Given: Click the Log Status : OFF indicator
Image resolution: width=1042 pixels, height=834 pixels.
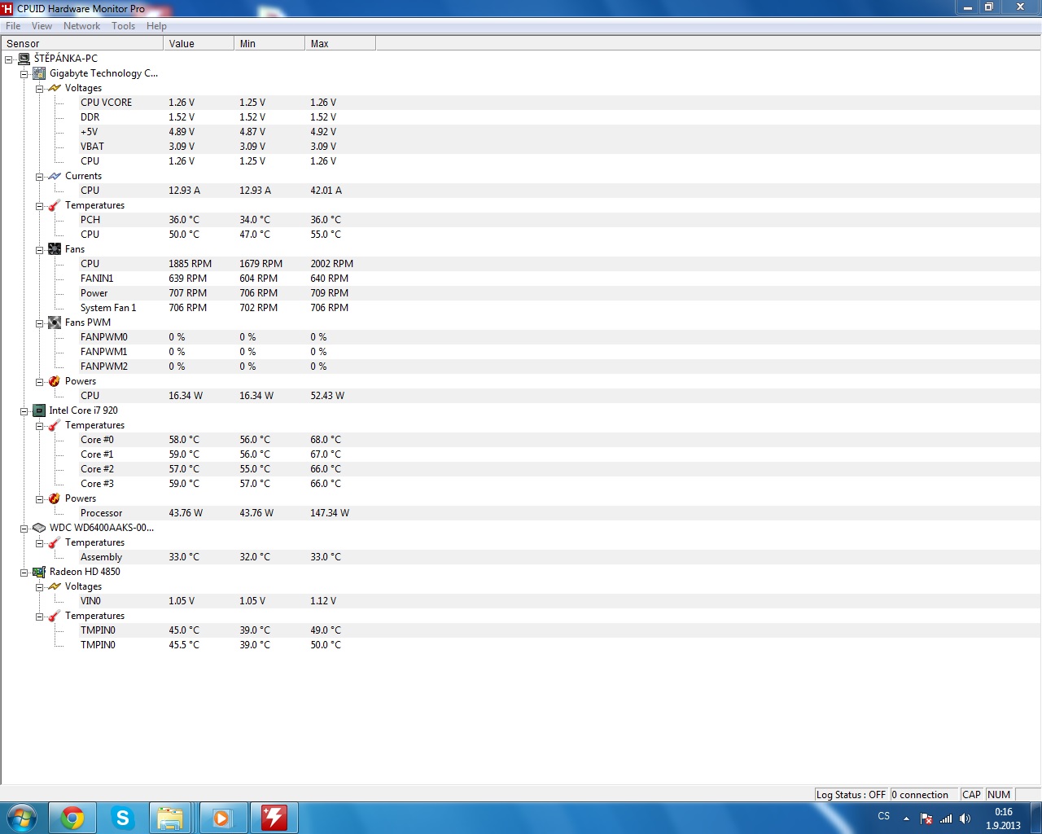Looking at the screenshot, I should (852, 795).
